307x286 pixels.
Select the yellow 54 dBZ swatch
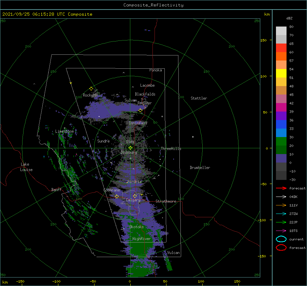pos(281,73)
